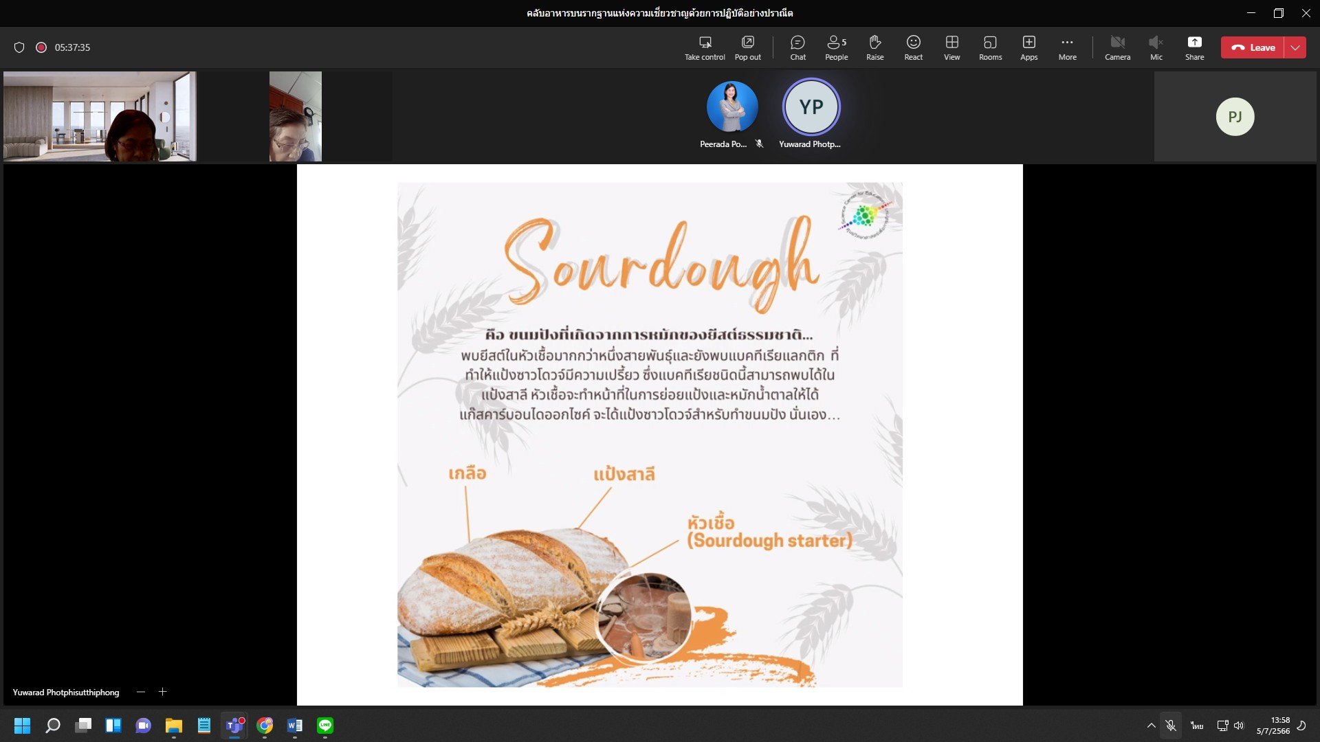
Task: Raise your hand in meeting
Action: 874,47
